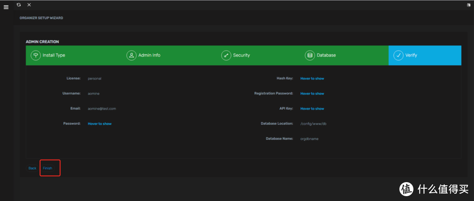Select the Database step tab
The width and height of the screenshot is (474, 201).
[326, 55]
